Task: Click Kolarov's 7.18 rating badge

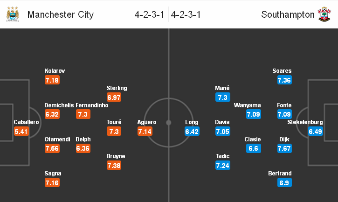Action: [x=52, y=80]
